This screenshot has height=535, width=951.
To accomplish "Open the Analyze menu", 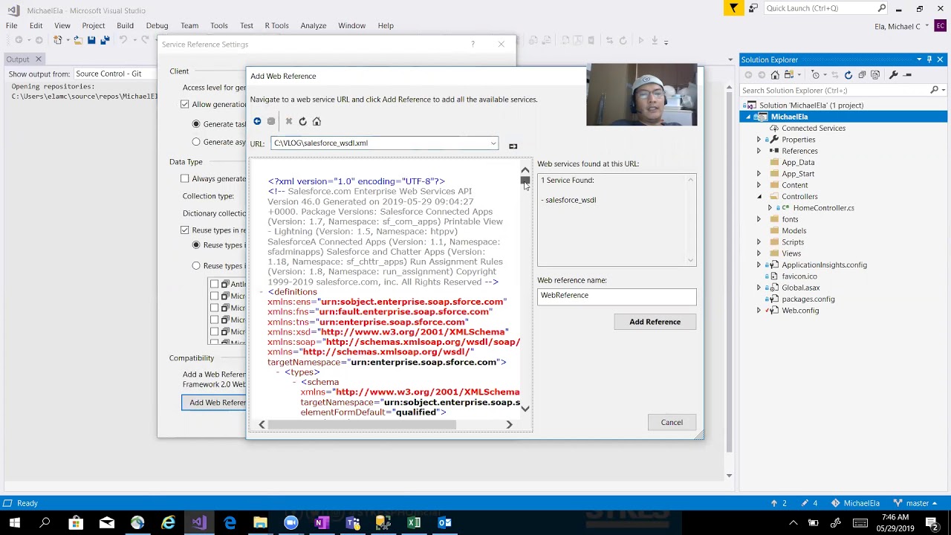I will tap(314, 25).
